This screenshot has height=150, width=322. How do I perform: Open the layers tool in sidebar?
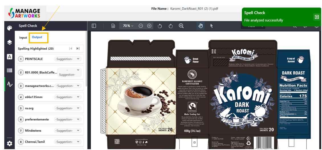tap(9, 42)
